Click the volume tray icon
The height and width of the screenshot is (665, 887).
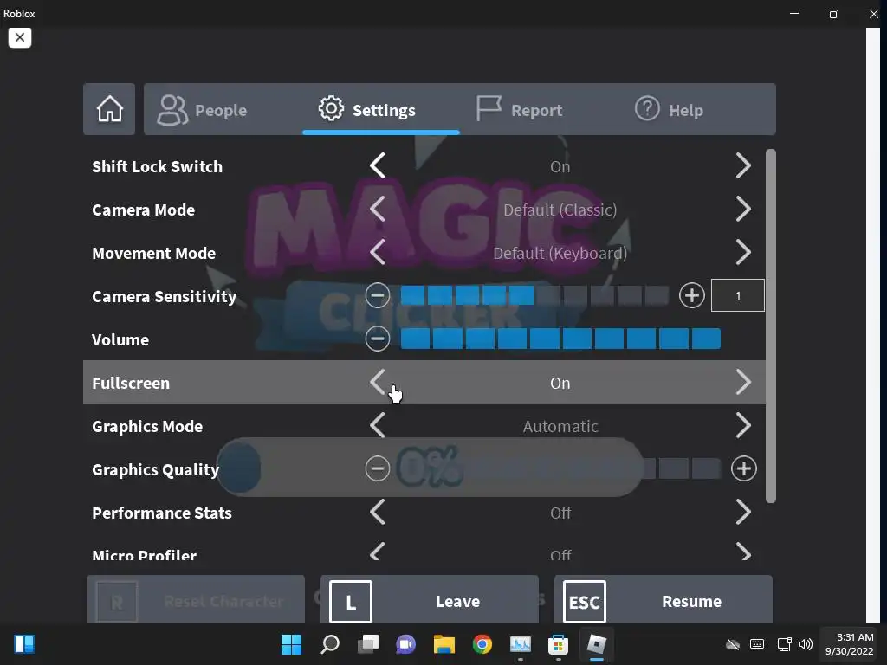click(806, 644)
